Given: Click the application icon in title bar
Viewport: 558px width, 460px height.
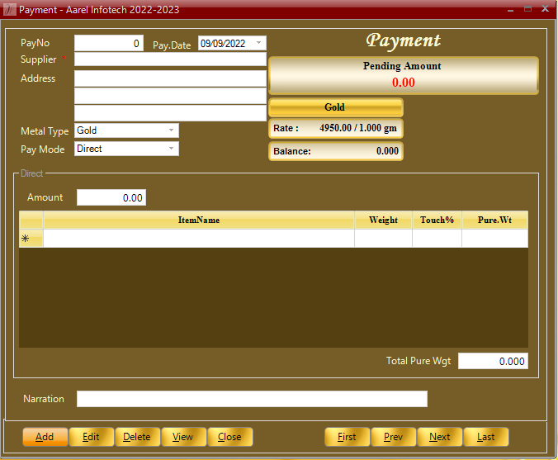Looking at the screenshot, I should tap(9, 9).
